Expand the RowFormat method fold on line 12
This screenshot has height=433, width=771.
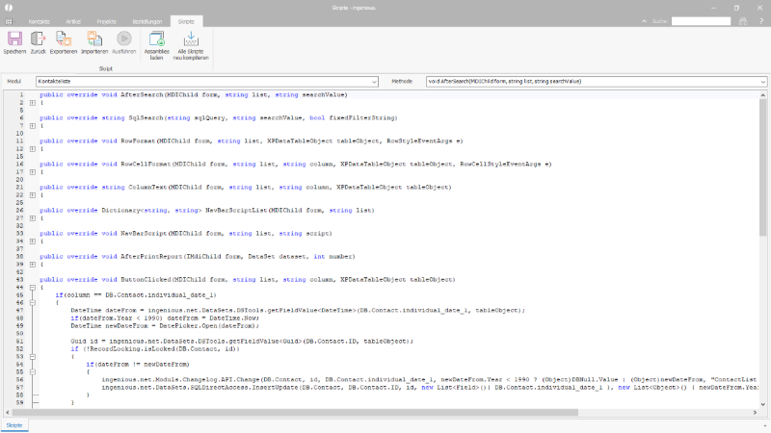tap(33, 149)
